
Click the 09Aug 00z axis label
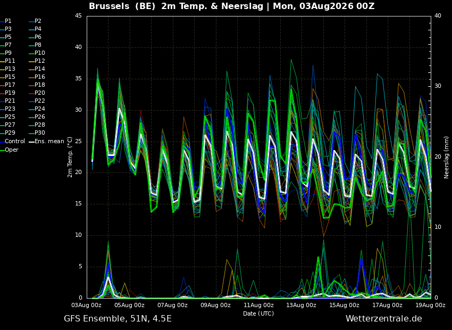215,305
